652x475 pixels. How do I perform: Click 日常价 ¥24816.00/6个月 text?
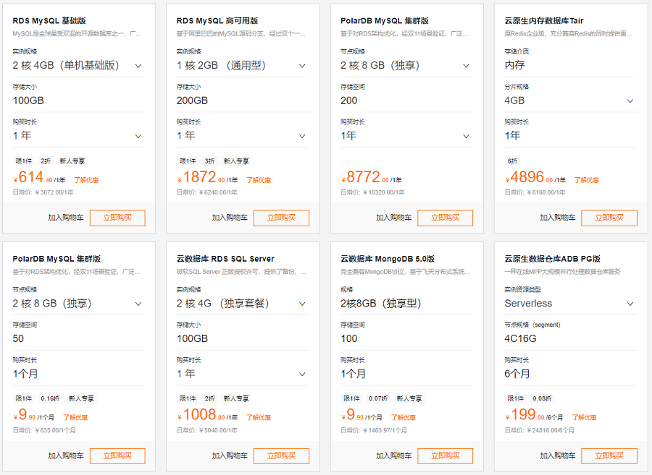539,431
